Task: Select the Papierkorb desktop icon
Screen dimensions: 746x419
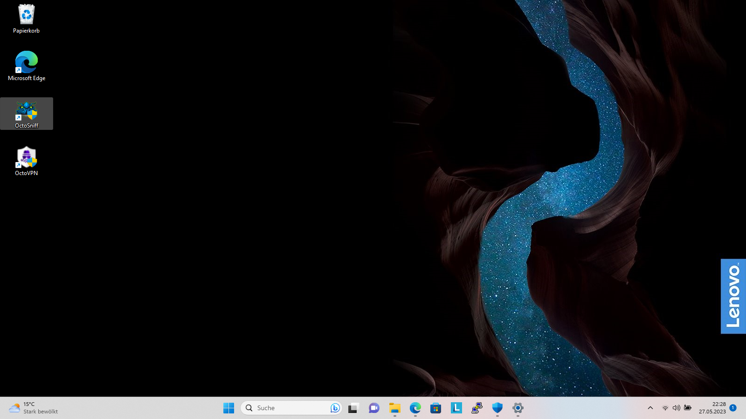Action: tap(27, 19)
